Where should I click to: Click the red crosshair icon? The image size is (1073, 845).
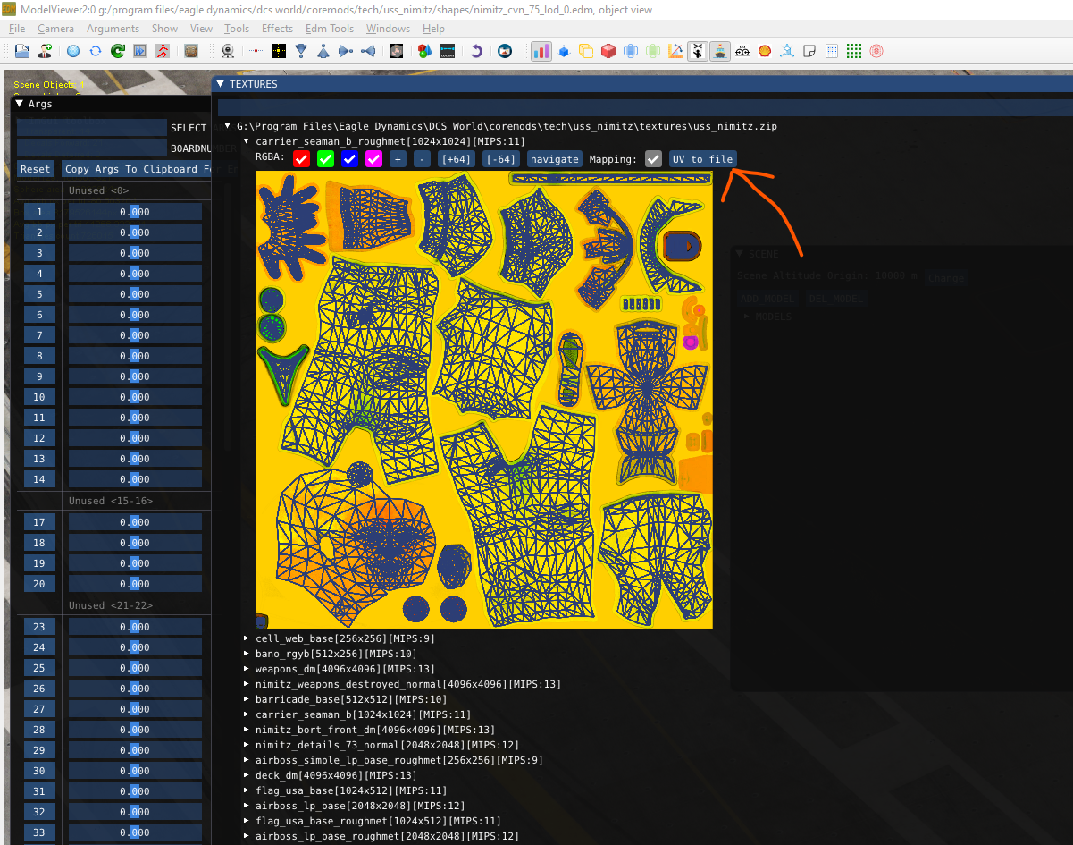coord(256,51)
